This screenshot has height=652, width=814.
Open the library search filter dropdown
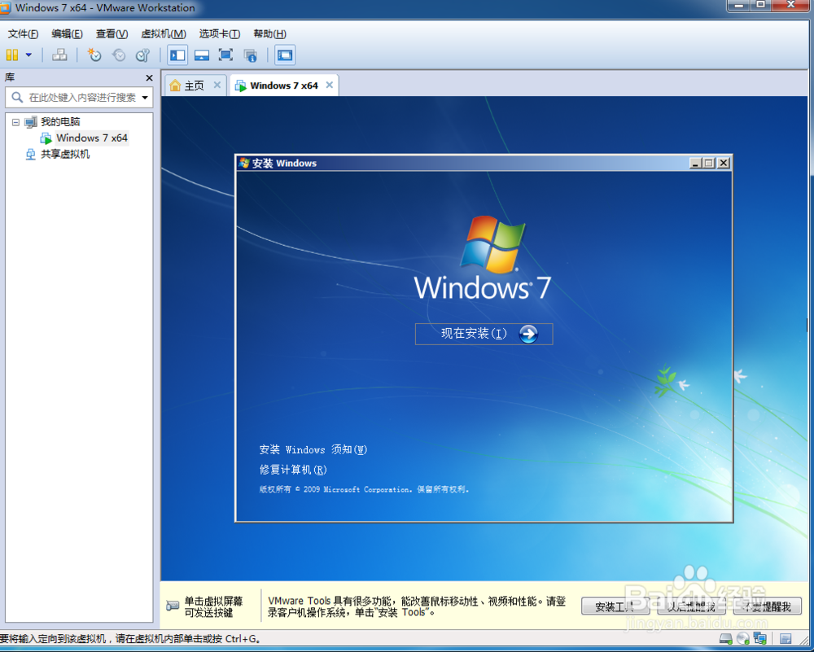(145, 97)
